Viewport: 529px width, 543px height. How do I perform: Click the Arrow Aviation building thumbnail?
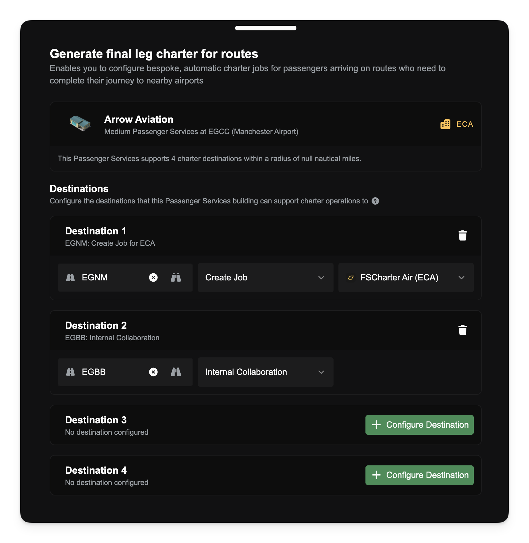tap(80, 124)
